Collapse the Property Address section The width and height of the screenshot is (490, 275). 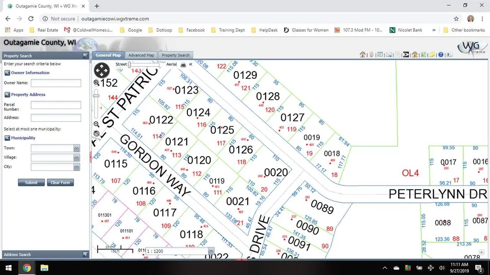pos(7,95)
